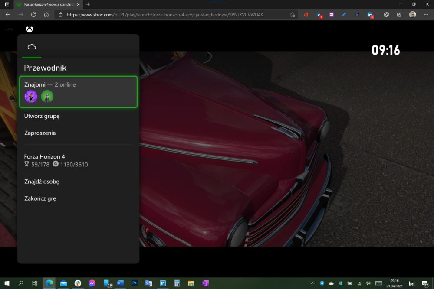Screen dimensions: 434x289
Task: View site lock information icon
Action: (x=61, y=15)
